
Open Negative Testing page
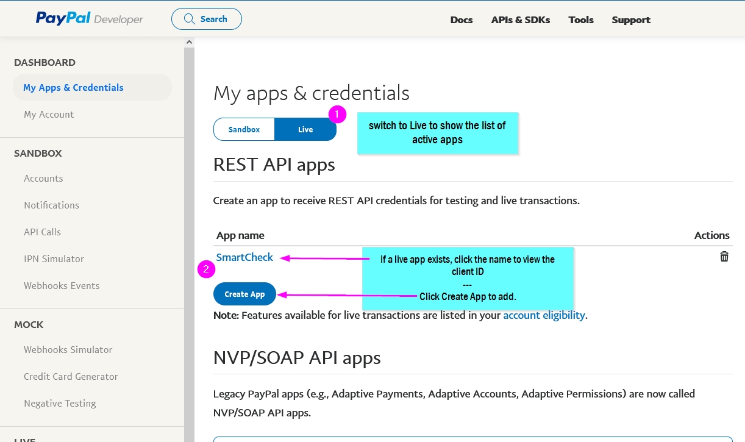[x=60, y=403]
